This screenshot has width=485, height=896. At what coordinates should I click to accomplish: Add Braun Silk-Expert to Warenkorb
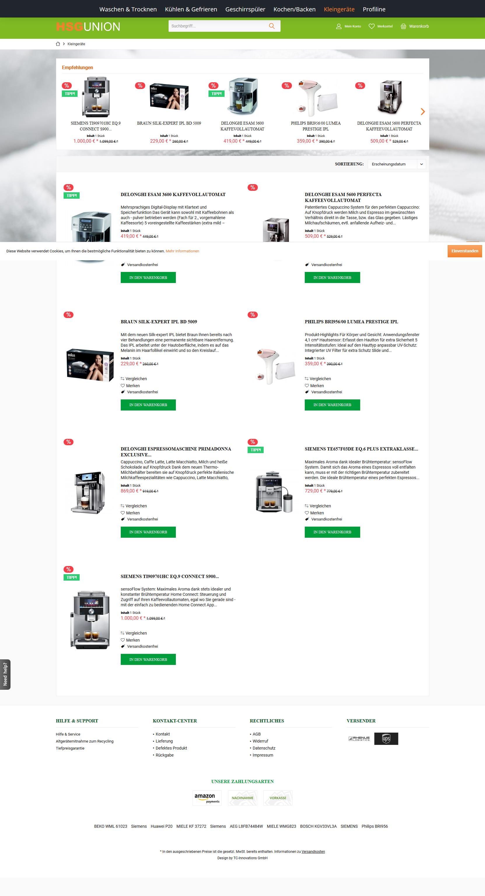[x=148, y=405]
